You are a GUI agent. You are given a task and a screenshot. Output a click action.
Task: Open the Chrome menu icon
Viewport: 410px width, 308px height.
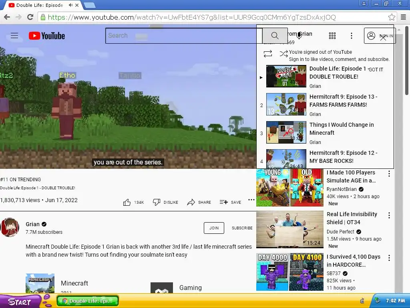point(403,17)
